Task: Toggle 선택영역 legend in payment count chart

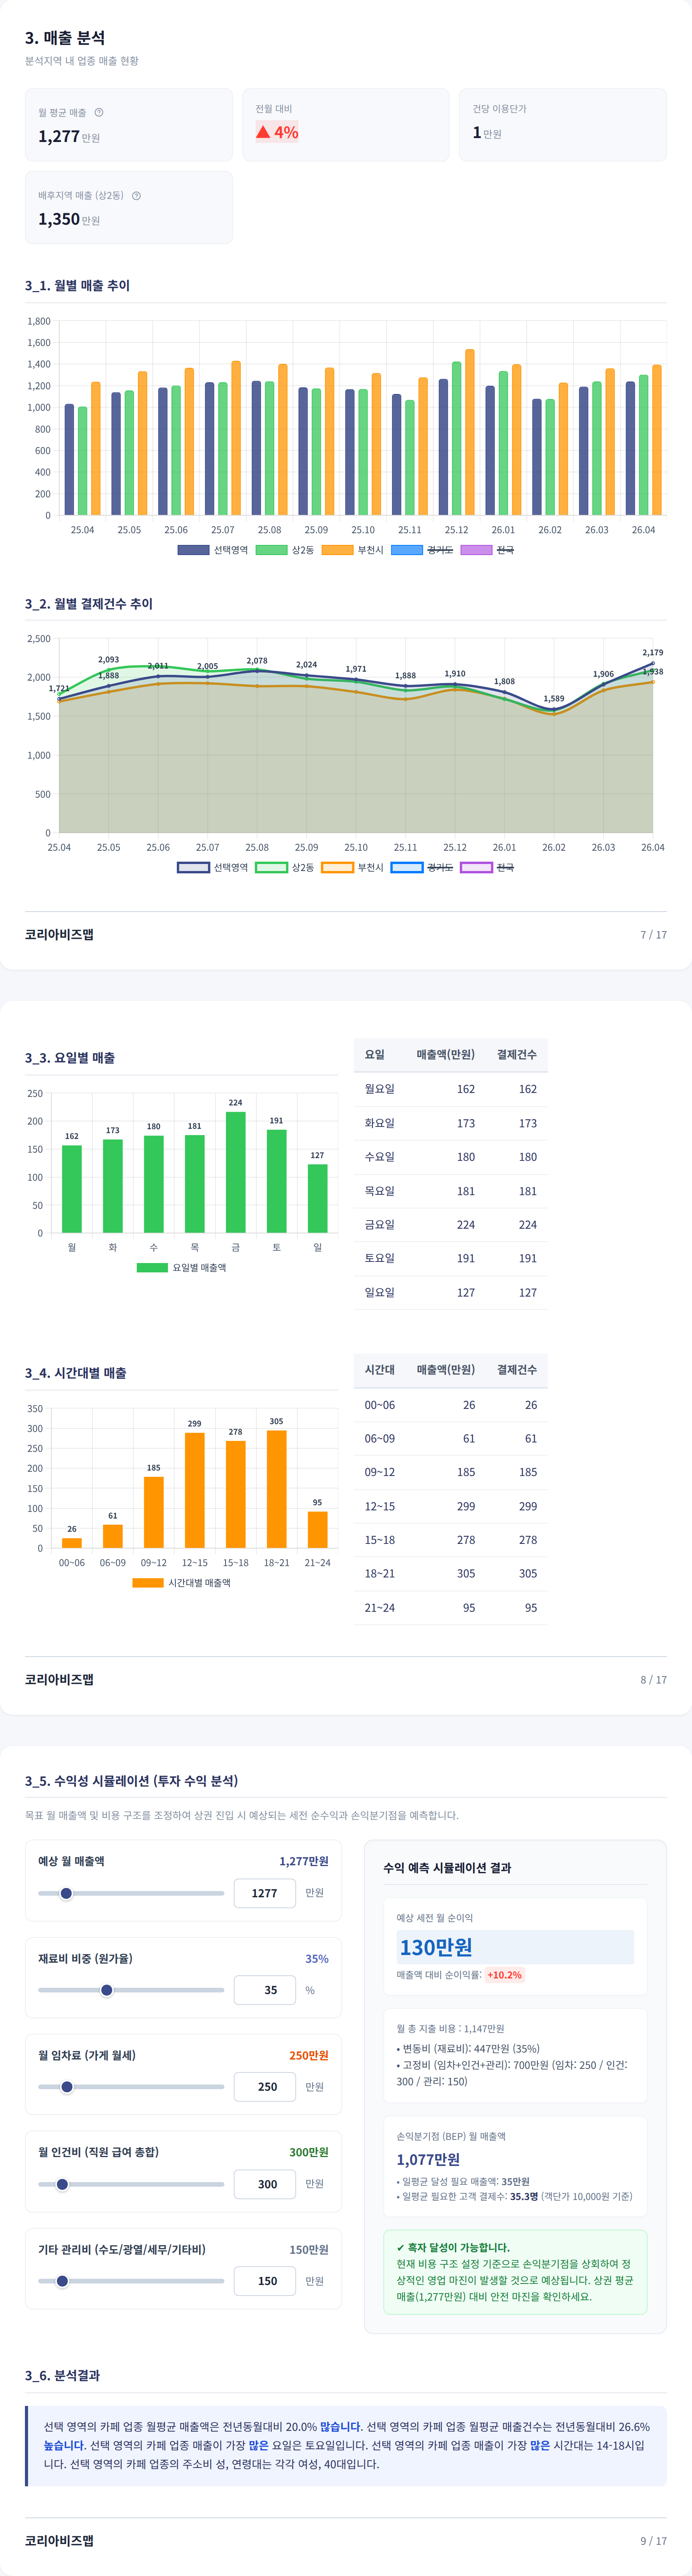Action: click(213, 867)
